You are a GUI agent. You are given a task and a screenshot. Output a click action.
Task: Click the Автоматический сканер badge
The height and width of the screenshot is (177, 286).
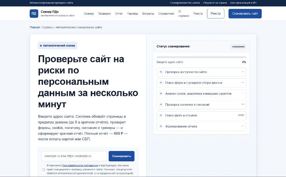(58, 46)
